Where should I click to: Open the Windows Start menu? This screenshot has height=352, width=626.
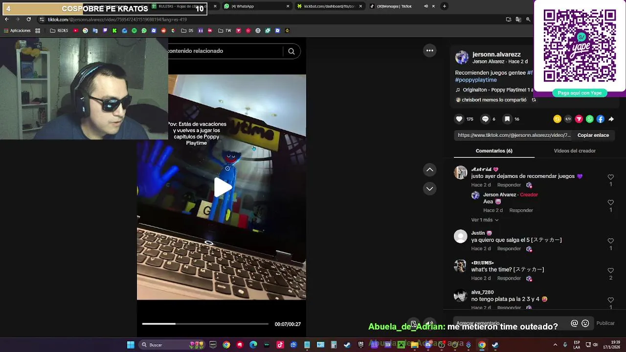pos(131,345)
